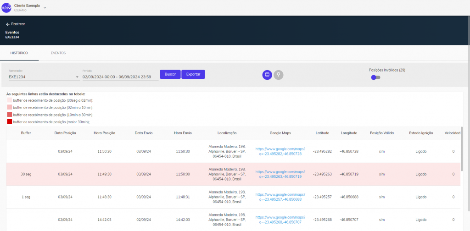This screenshot has height=231, width=470.
Task: Click the Latitude column header
Action: pos(322,133)
